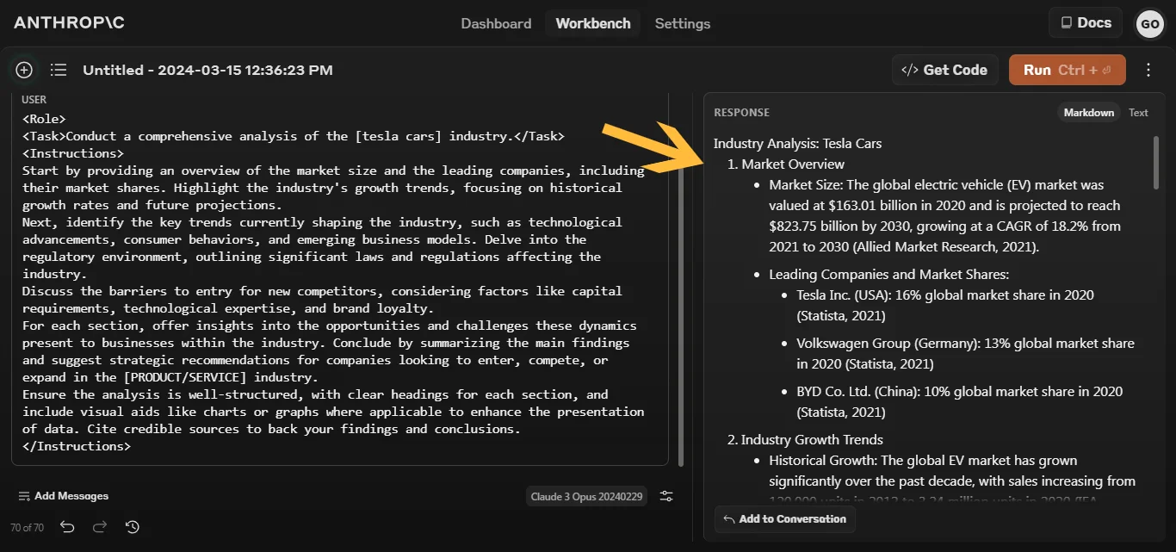Click the Get Code button
Viewport: 1176px width, 552px height.
point(944,70)
